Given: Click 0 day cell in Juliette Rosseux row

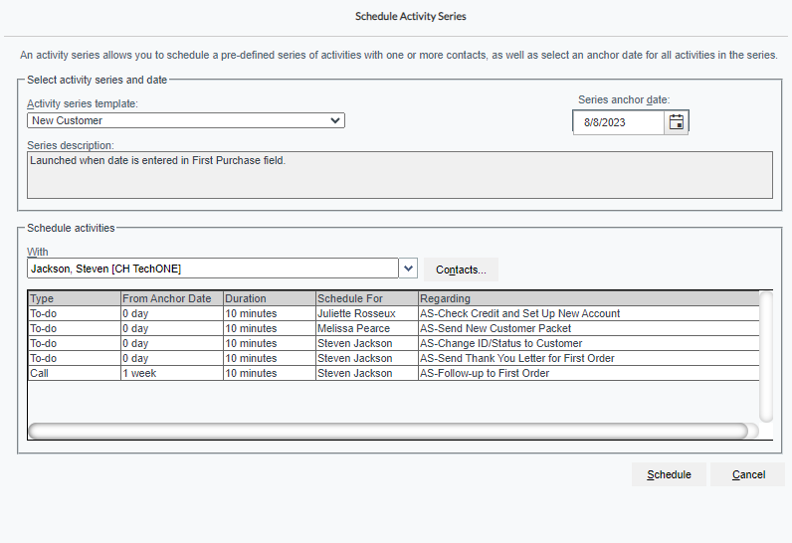Looking at the screenshot, I should tap(172, 313).
